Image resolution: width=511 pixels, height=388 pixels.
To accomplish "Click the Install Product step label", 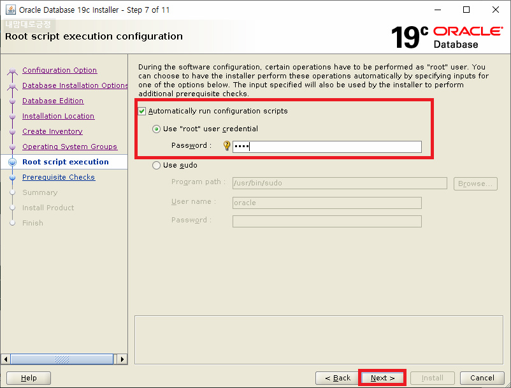I will coord(48,208).
